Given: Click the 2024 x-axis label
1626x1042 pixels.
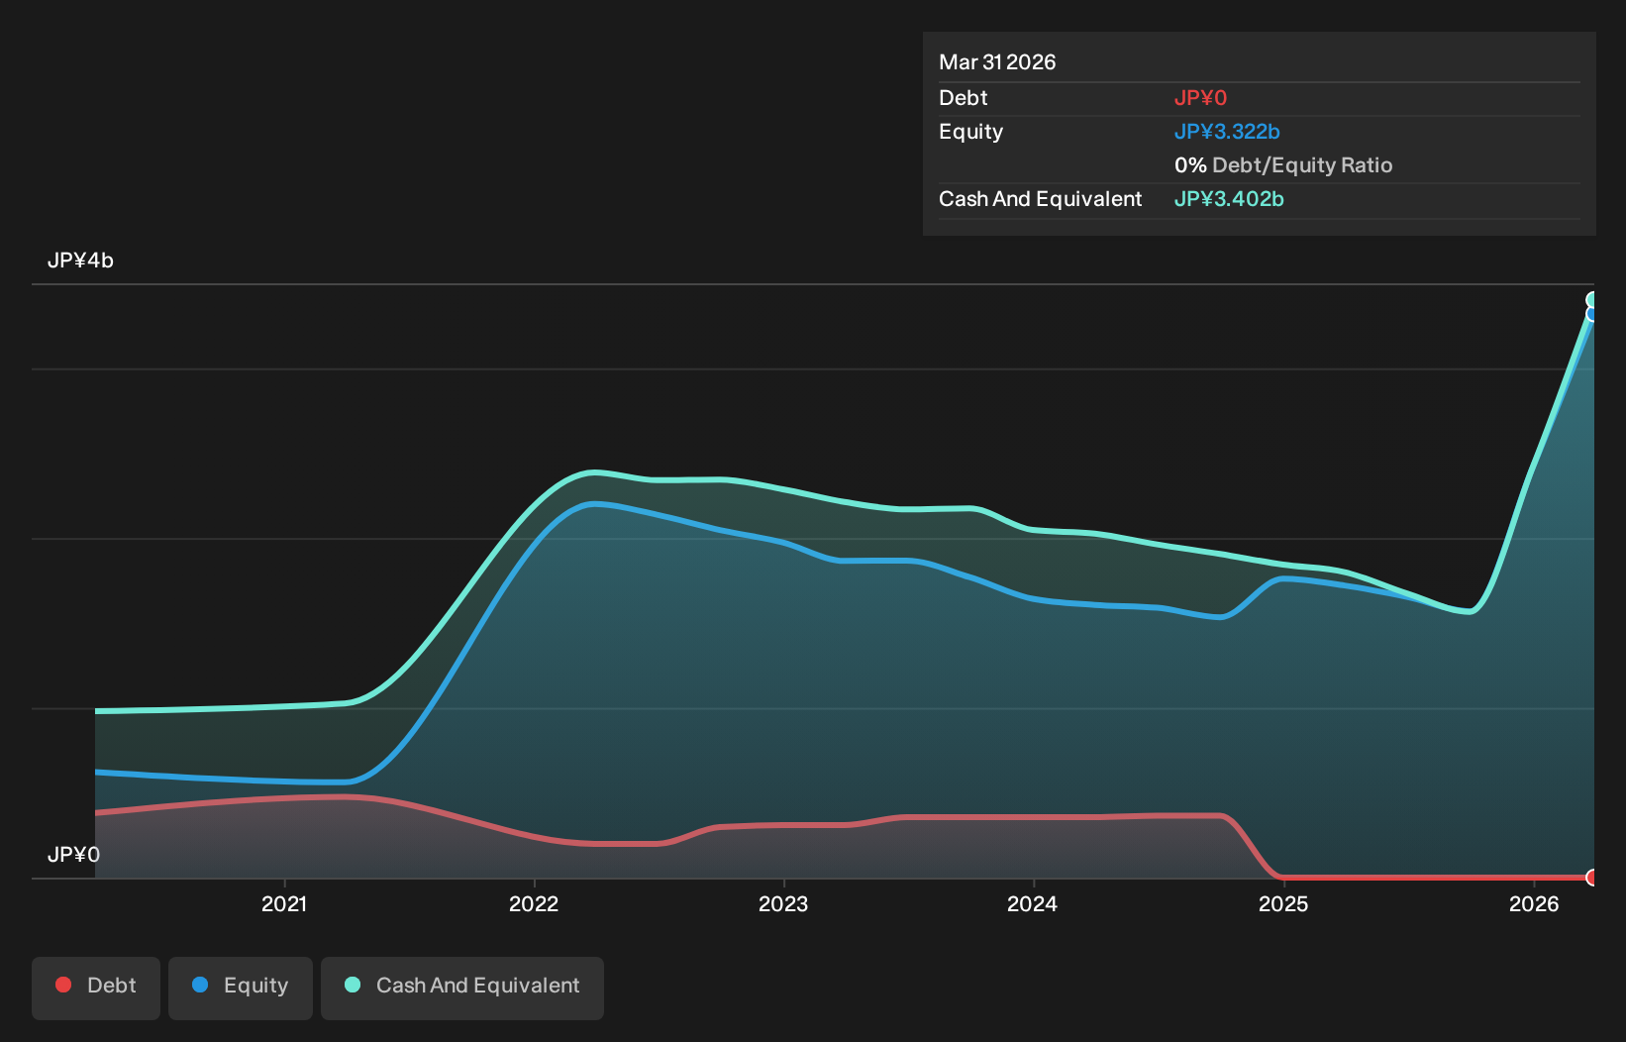Looking at the screenshot, I should (1033, 903).
